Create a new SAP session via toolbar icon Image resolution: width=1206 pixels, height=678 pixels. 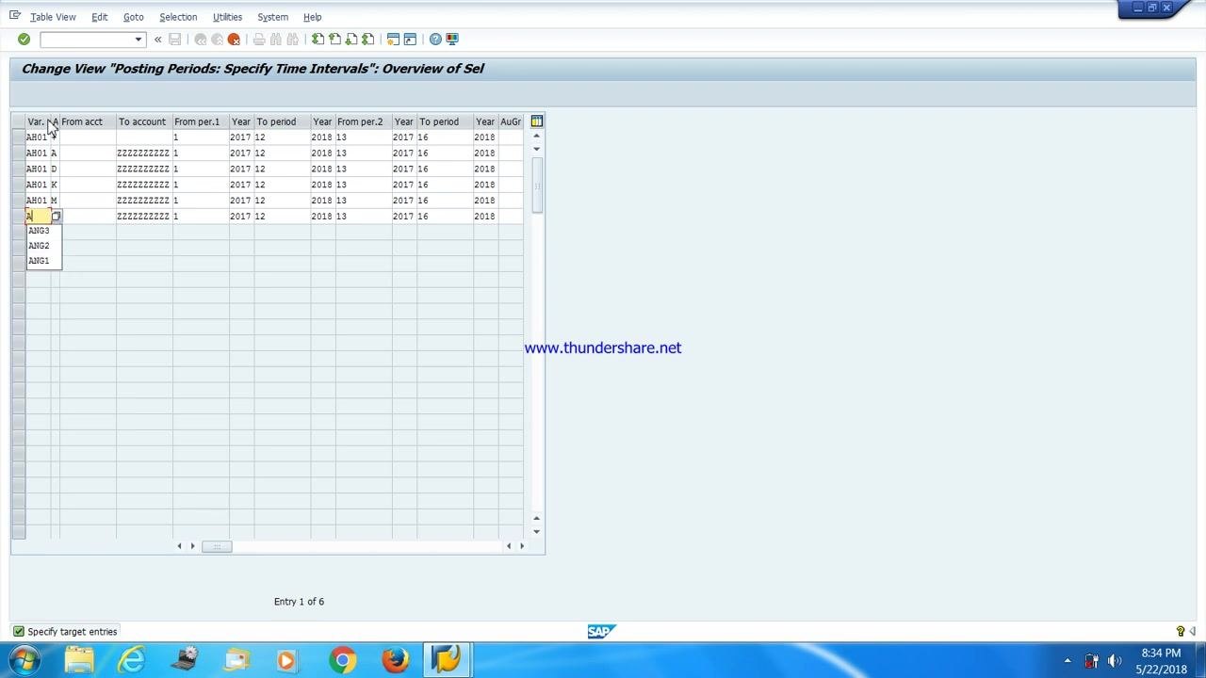click(x=393, y=40)
